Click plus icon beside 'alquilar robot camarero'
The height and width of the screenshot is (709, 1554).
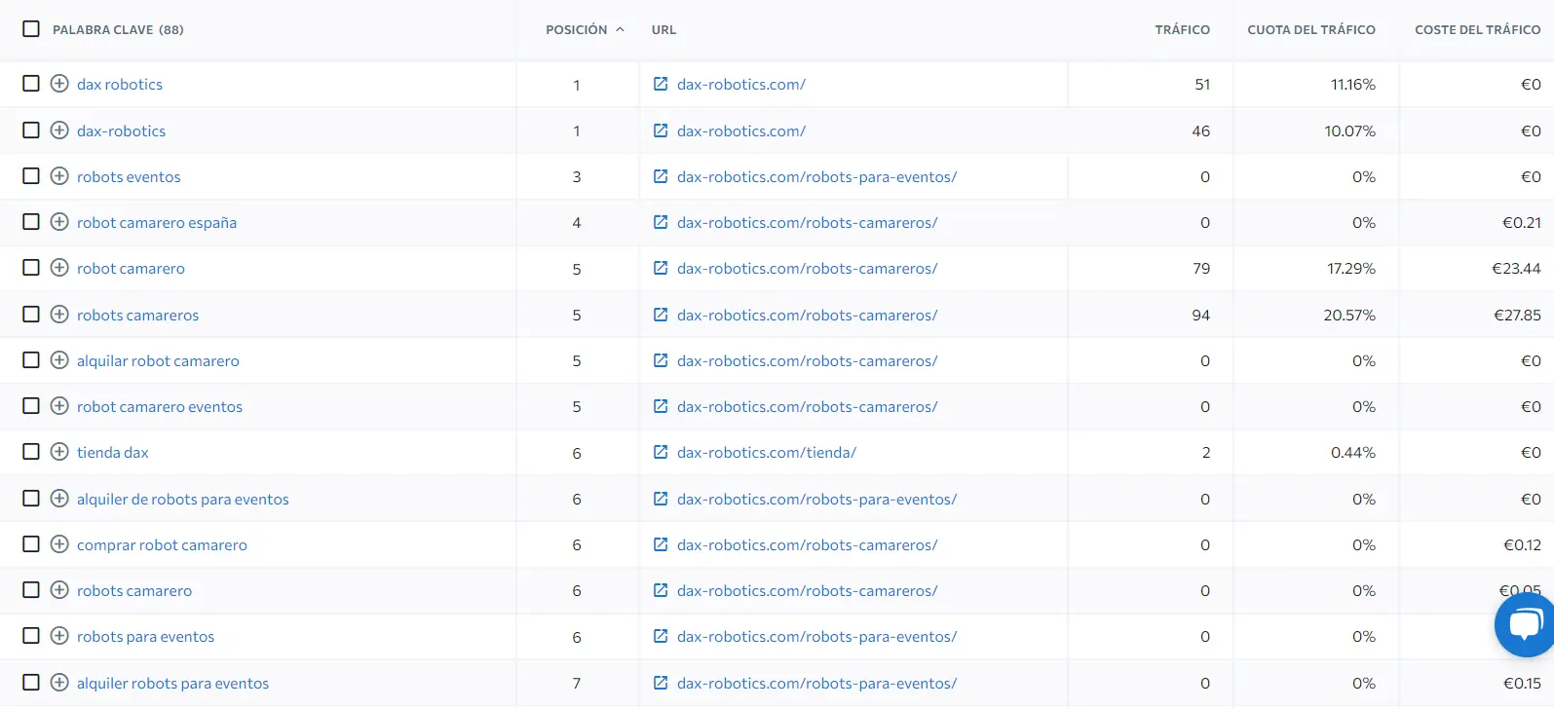click(x=59, y=360)
